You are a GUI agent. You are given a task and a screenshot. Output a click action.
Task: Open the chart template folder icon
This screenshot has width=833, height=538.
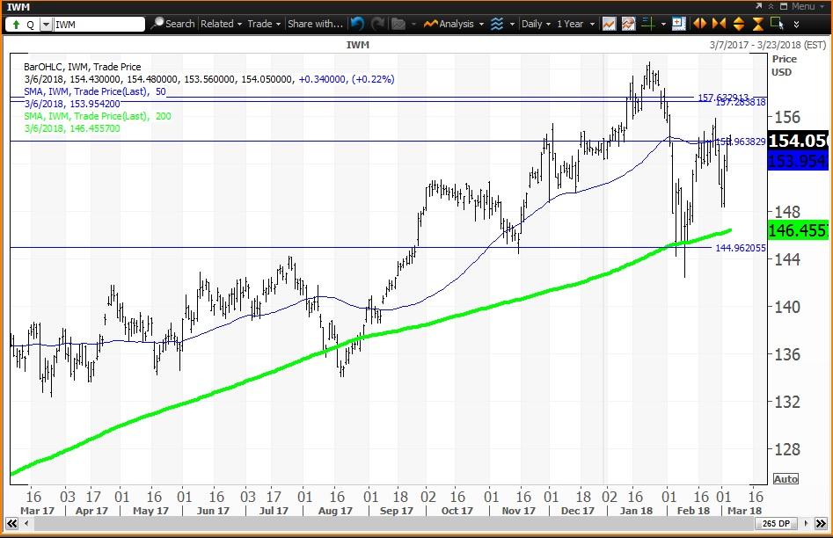coord(398,24)
